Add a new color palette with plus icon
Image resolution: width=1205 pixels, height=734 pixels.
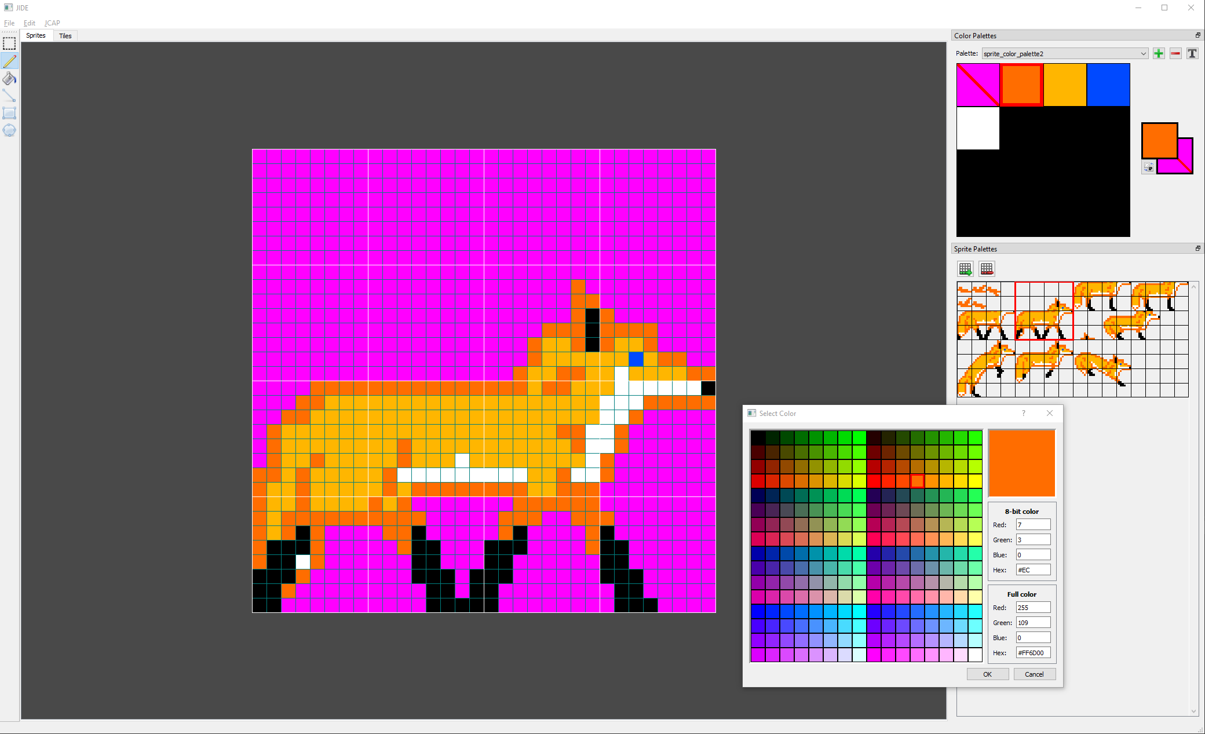pyautogui.click(x=1158, y=53)
